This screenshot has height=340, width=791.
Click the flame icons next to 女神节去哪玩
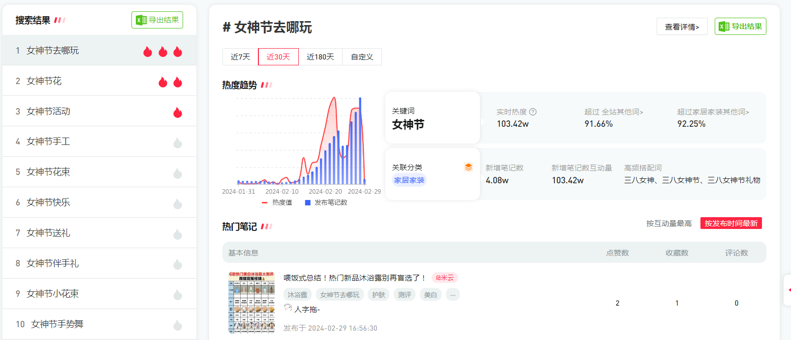tap(162, 52)
